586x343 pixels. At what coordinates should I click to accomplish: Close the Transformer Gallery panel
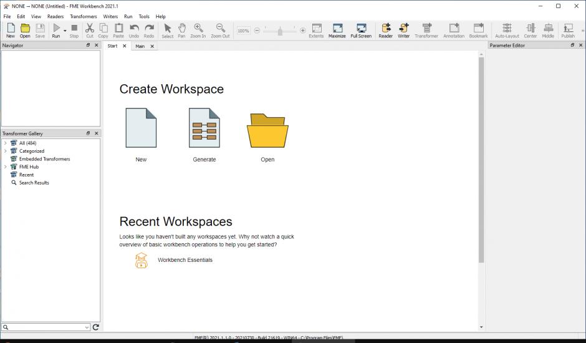(x=97, y=133)
